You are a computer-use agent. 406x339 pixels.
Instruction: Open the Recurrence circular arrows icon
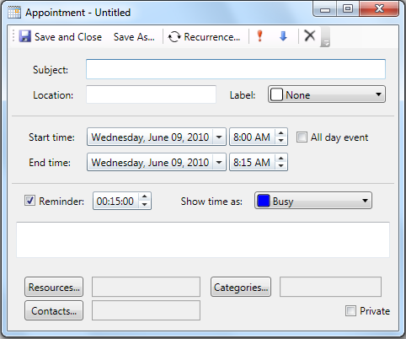click(x=174, y=37)
